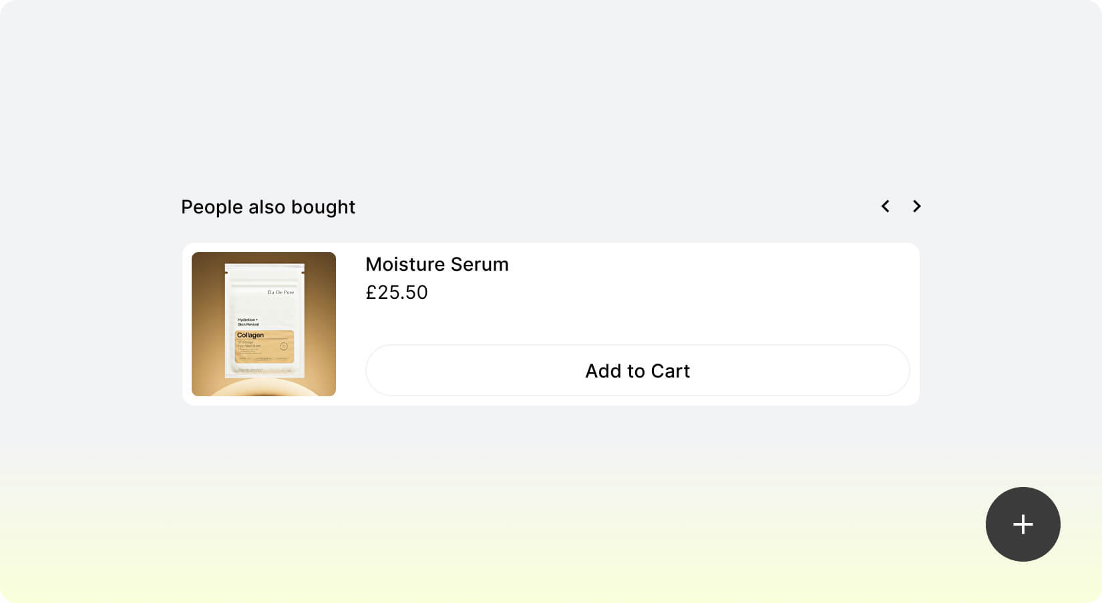
Task: Add Moisture Serum to the cart
Action: [x=637, y=370]
